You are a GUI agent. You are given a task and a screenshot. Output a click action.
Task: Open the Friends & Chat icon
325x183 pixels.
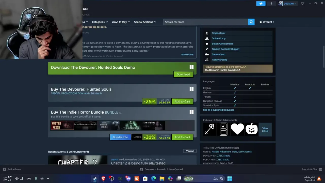[320, 169]
